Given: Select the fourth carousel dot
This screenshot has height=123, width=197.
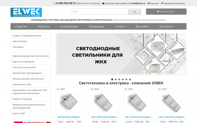Looking at the screenshot, I should [x=123, y=79].
